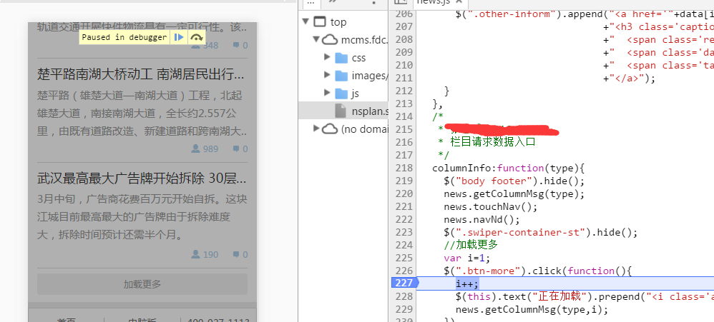Set breakpoint on line number 229
The width and height of the screenshot is (714, 322).
(x=404, y=309)
